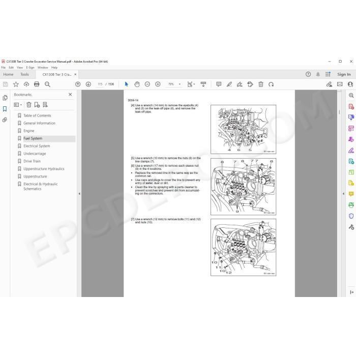Jump to Electrical & Hydraulic Schematics bookmark

pos(40,186)
